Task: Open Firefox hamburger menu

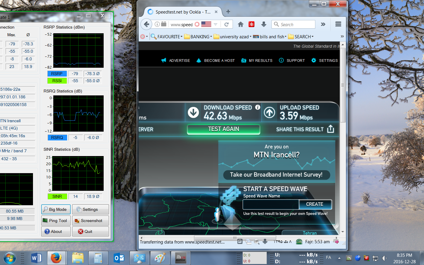Action: click(338, 24)
